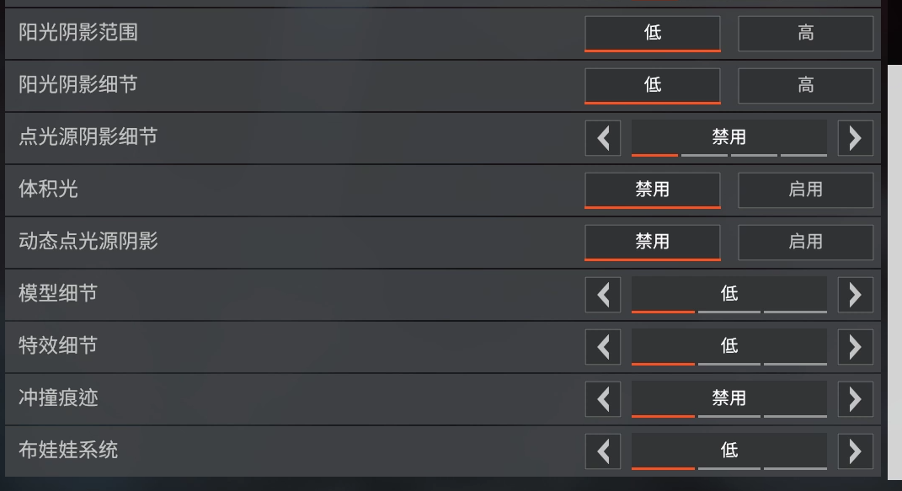The width and height of the screenshot is (902, 491).
Task: Click 禁用 for 体积光
Action: tap(652, 189)
